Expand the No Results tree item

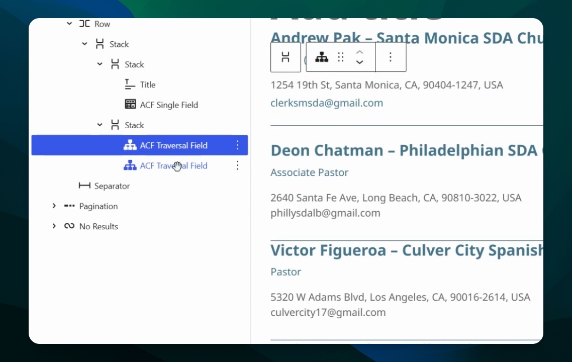pyautogui.click(x=54, y=226)
